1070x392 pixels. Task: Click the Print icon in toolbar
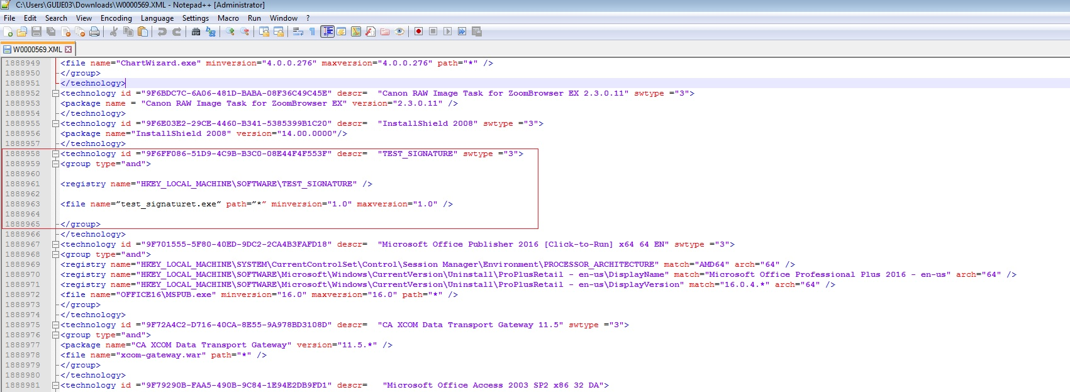tap(94, 31)
